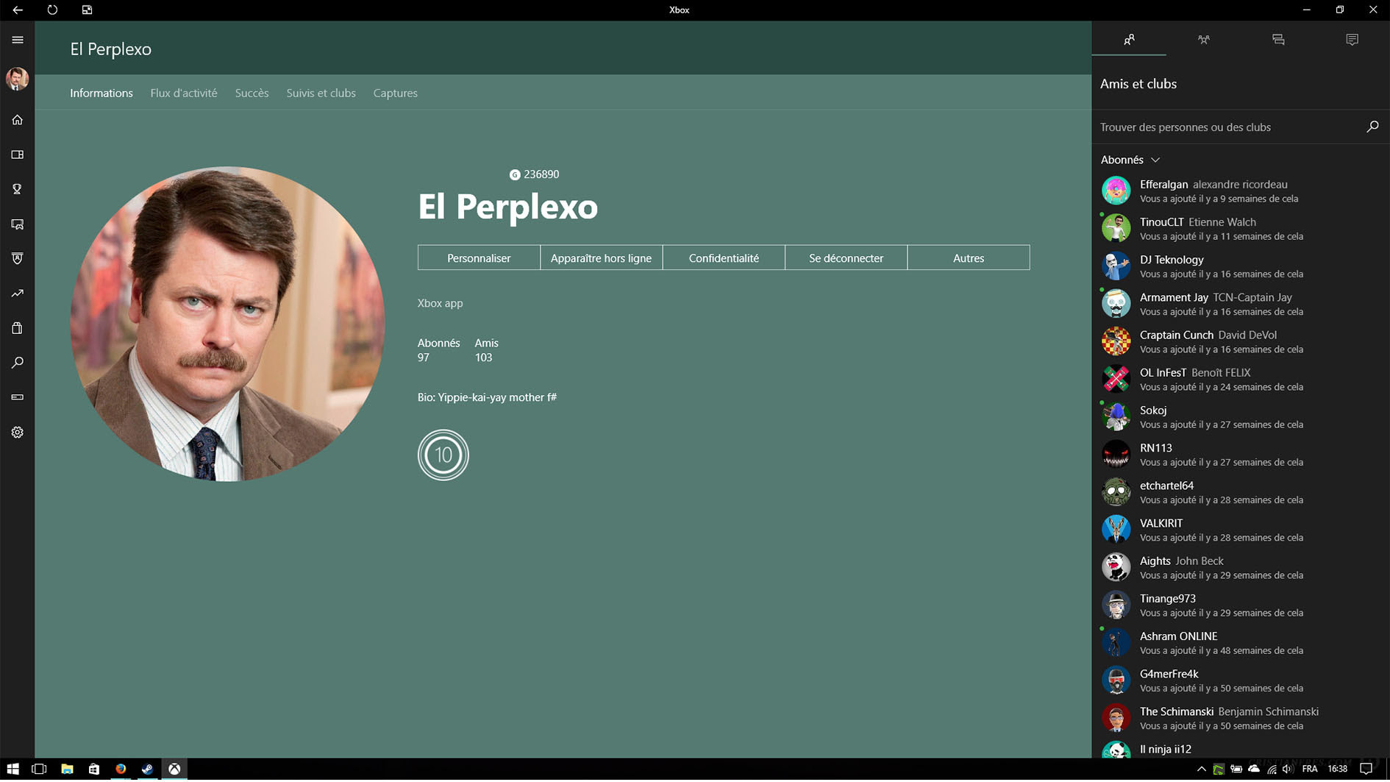
Task: Open OL InFesT's avatar
Action: pyautogui.click(x=1116, y=379)
